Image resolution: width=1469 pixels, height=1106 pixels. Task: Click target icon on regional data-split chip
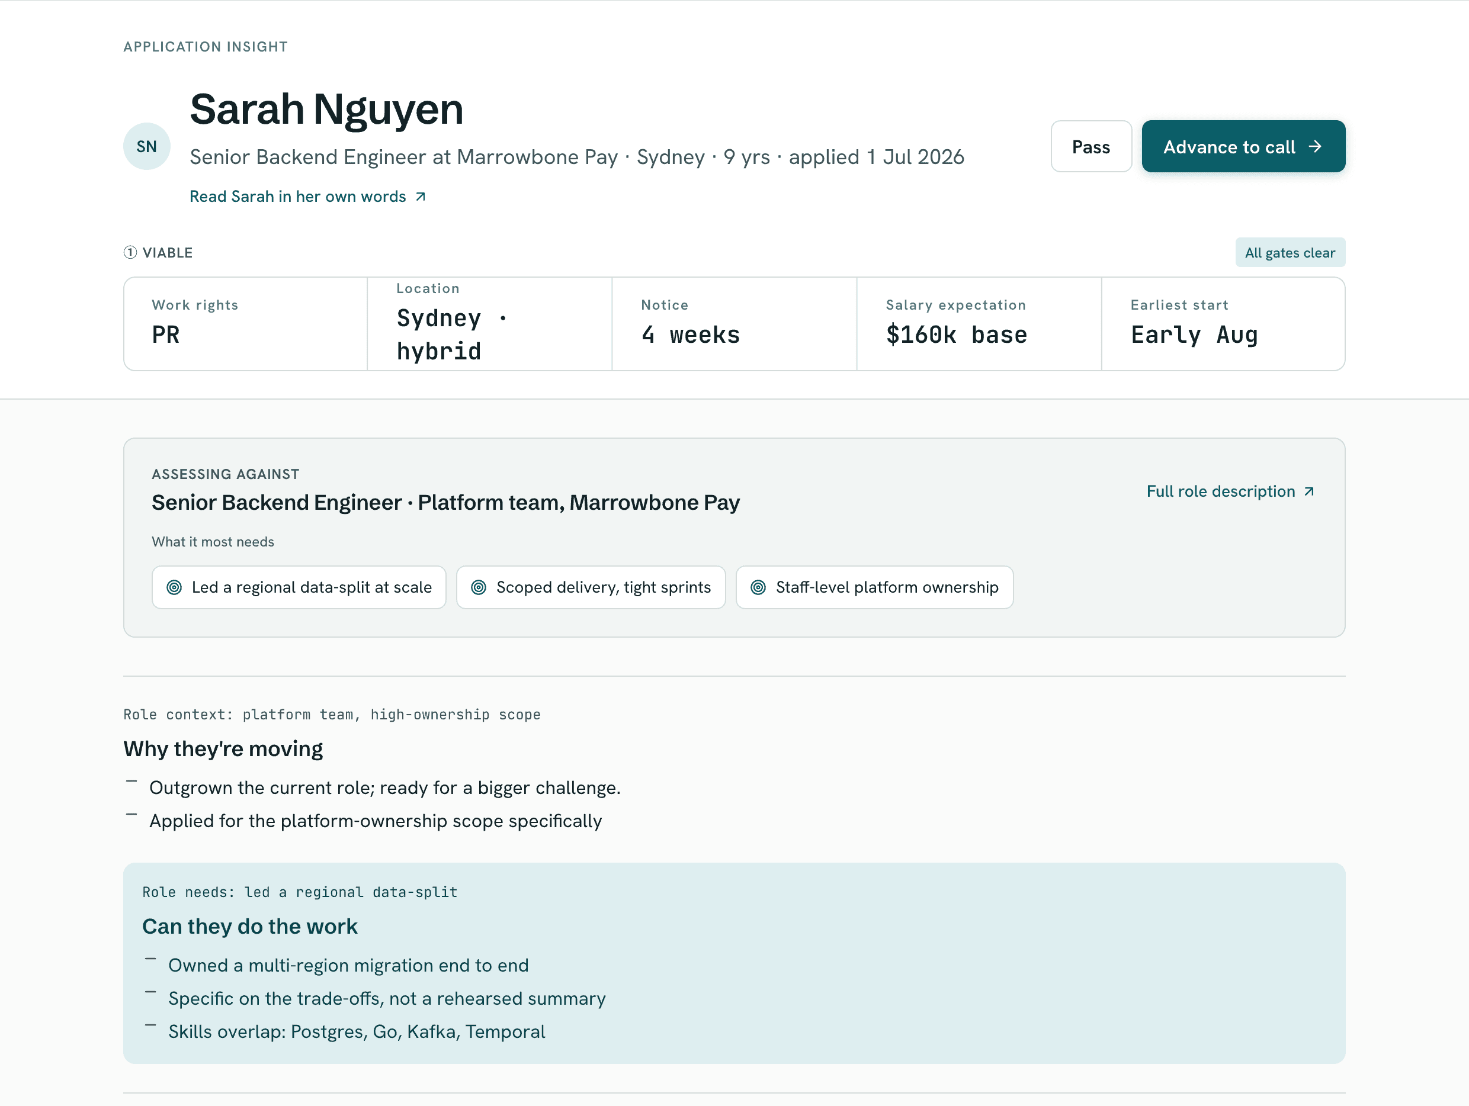point(174,587)
